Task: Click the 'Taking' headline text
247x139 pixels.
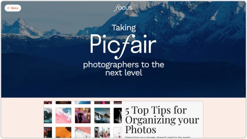Action: 124,28
